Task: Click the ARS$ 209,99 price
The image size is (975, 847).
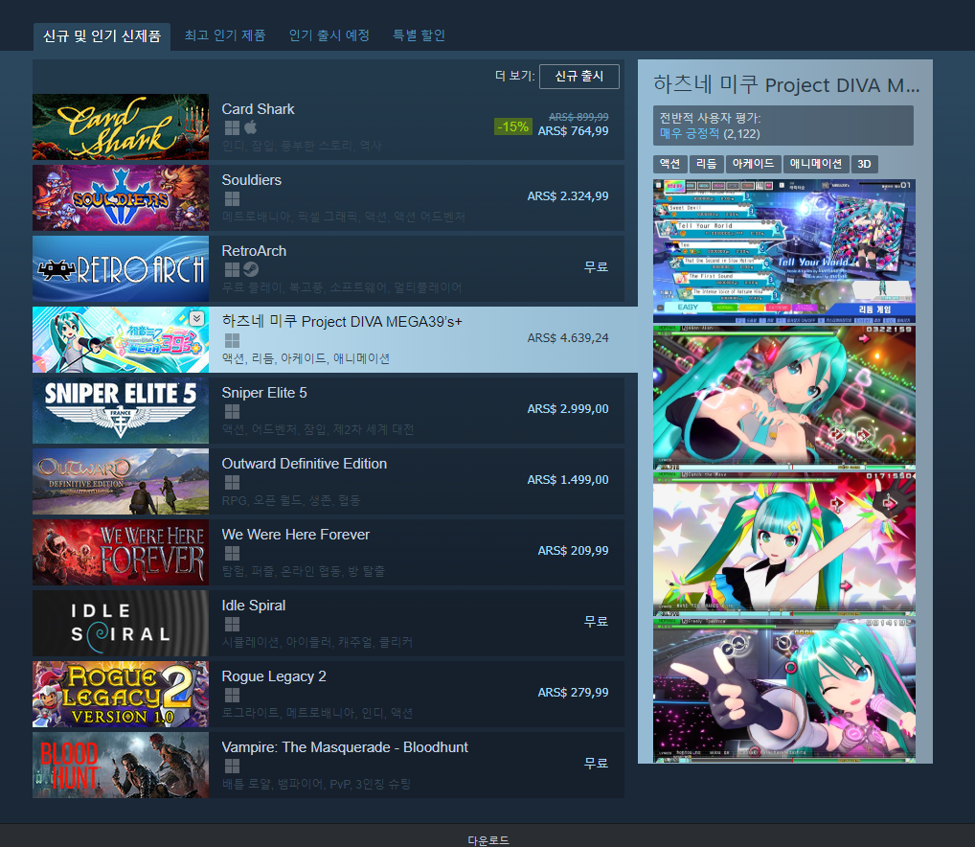Action: 574,550
